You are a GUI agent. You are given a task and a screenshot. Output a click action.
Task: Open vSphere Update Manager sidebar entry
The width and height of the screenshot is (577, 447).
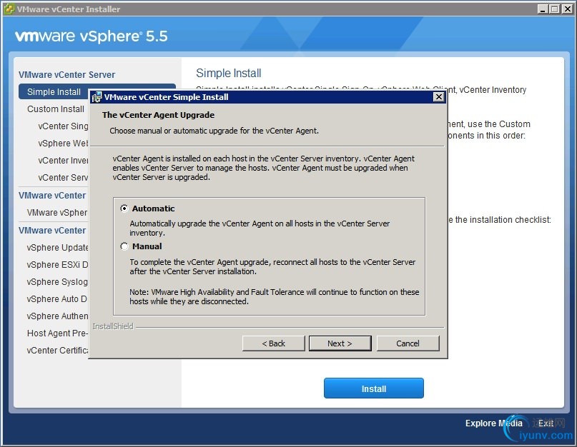pos(57,247)
